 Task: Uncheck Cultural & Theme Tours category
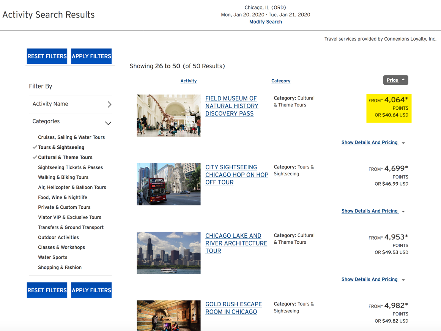(x=65, y=158)
